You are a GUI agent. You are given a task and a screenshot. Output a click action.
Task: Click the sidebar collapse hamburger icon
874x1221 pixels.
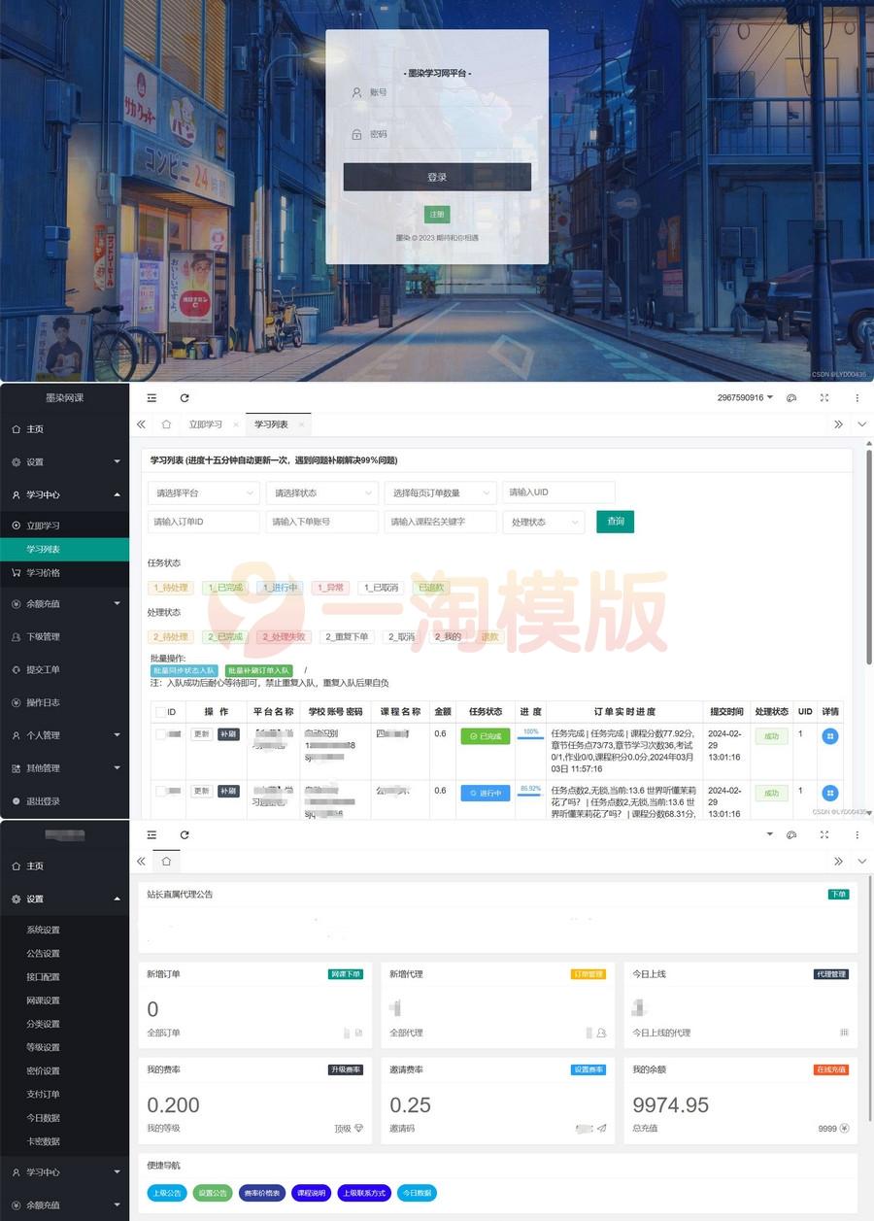coord(151,398)
